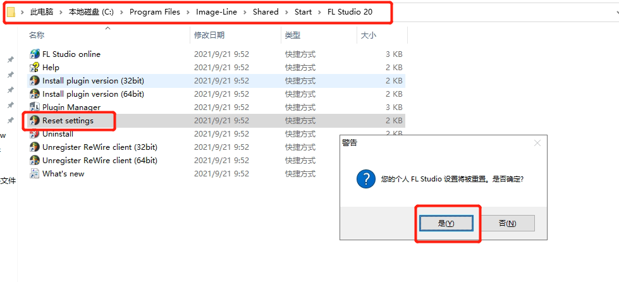This screenshot has height=282, width=619.
Task: Sort files by 名称 column header
Action: point(37,35)
